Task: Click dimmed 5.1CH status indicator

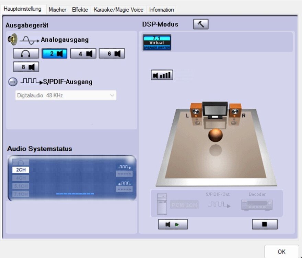Action: pos(21,186)
